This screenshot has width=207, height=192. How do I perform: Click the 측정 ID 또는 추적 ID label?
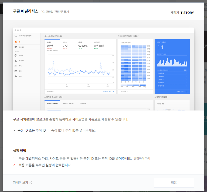pyautogui.click(x=32, y=131)
